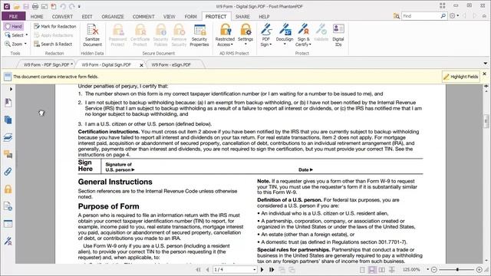Open Digital IDs
Screen dimensions: 491x276
coord(338,35)
